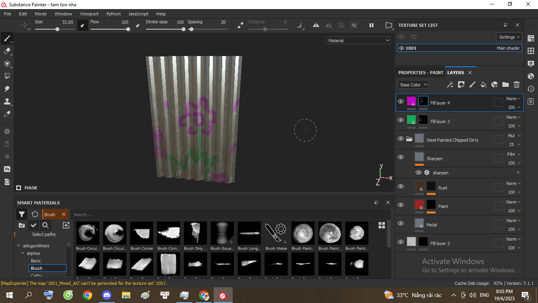Toggle visibility of the Sharpen layer
The image size is (538, 303).
401,157
